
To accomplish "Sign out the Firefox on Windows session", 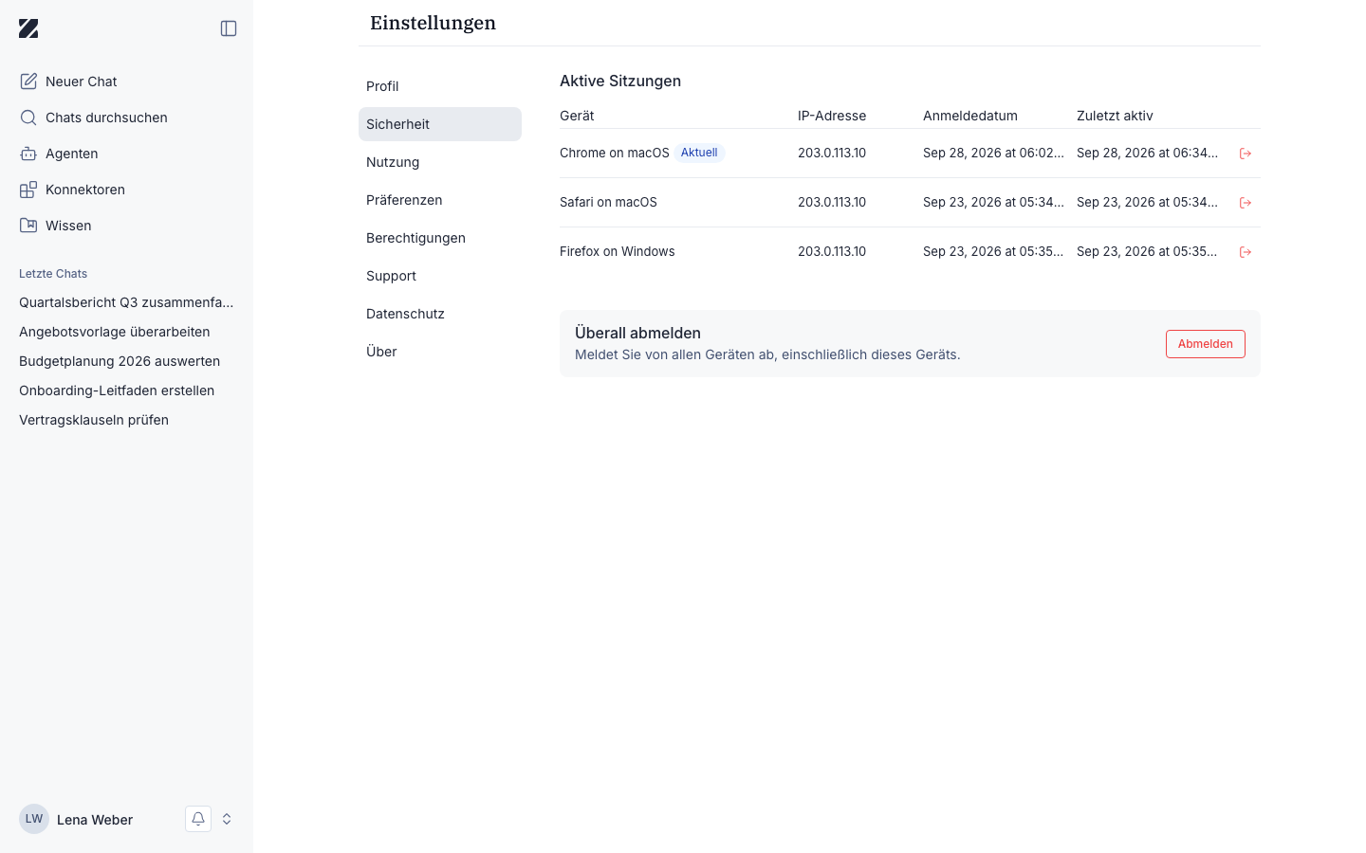I will pos(1246,252).
